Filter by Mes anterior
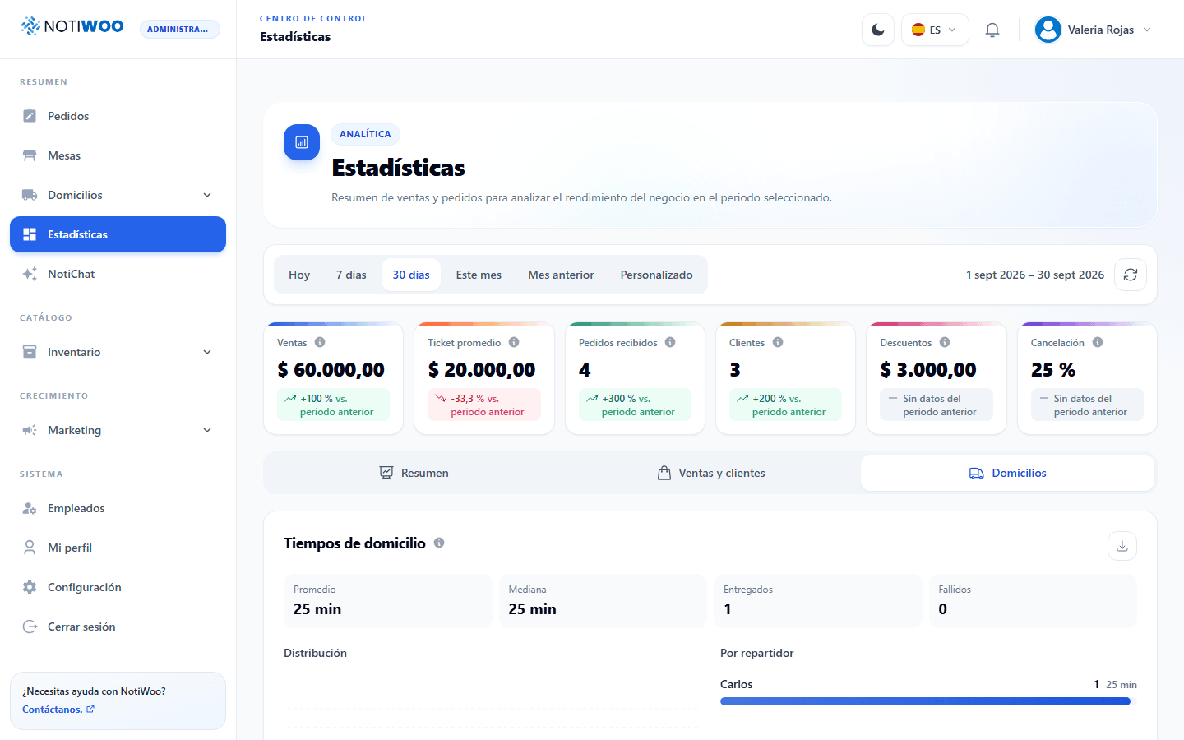 (561, 275)
